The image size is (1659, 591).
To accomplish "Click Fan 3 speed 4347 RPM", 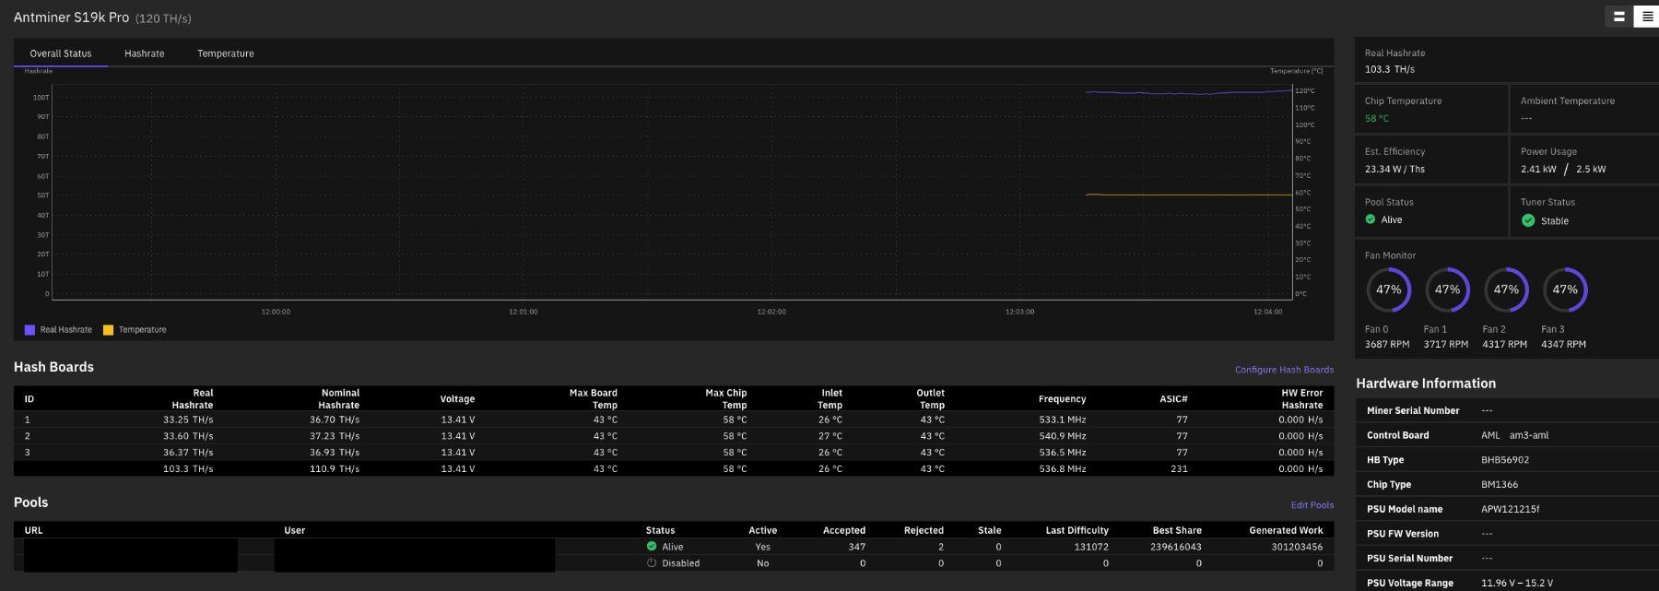I will tap(1563, 345).
